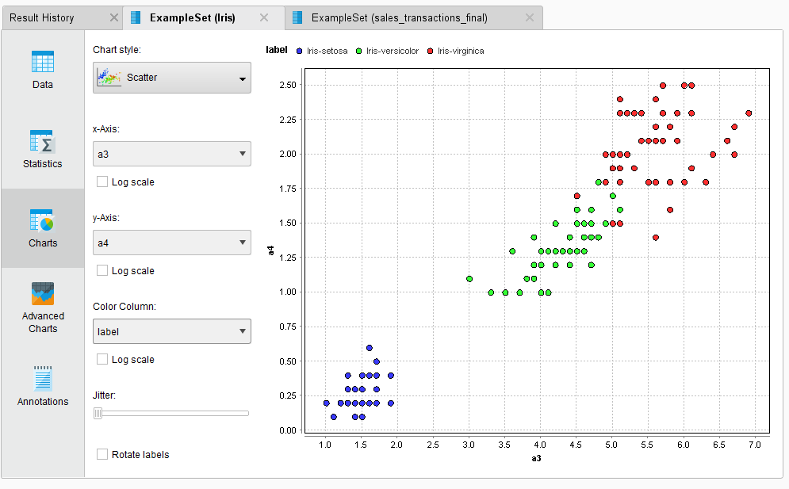Check the Rotate labels option

(101, 454)
